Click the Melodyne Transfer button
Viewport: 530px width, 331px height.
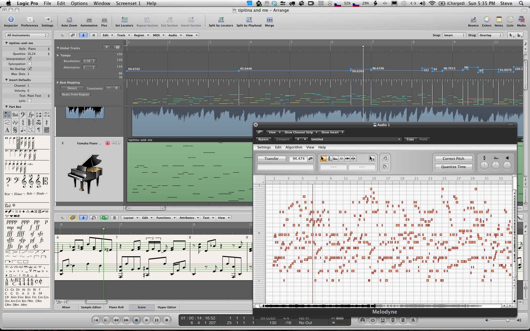click(x=272, y=159)
